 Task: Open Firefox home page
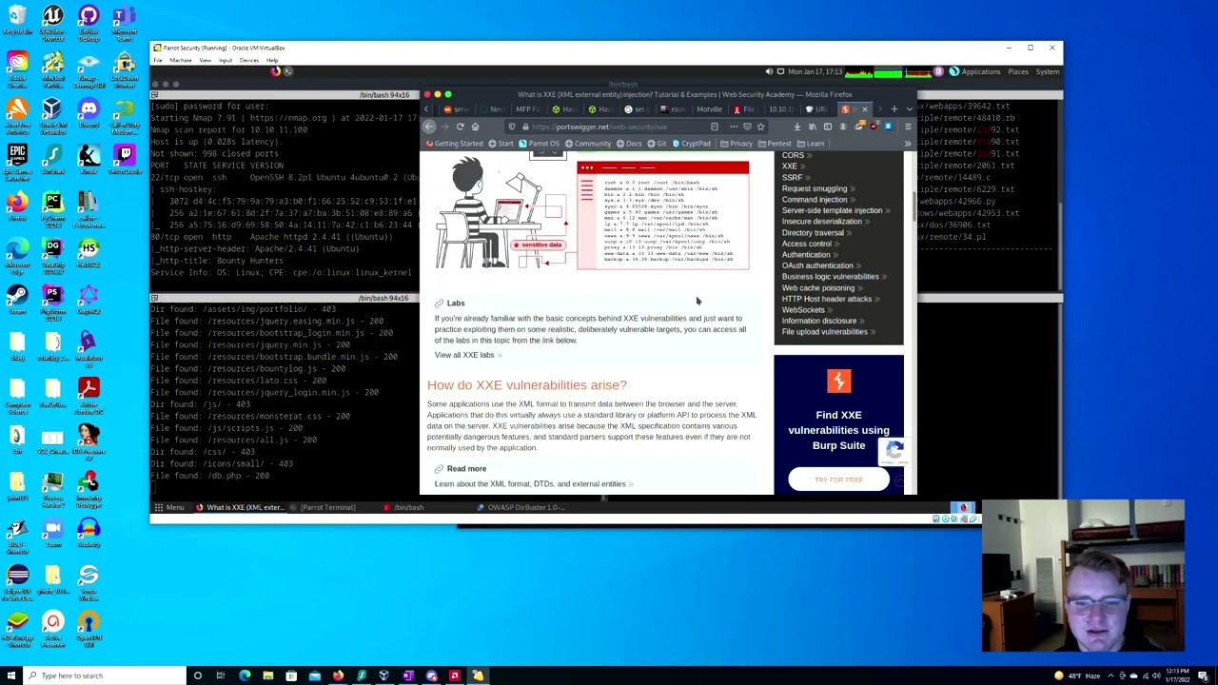pos(475,127)
